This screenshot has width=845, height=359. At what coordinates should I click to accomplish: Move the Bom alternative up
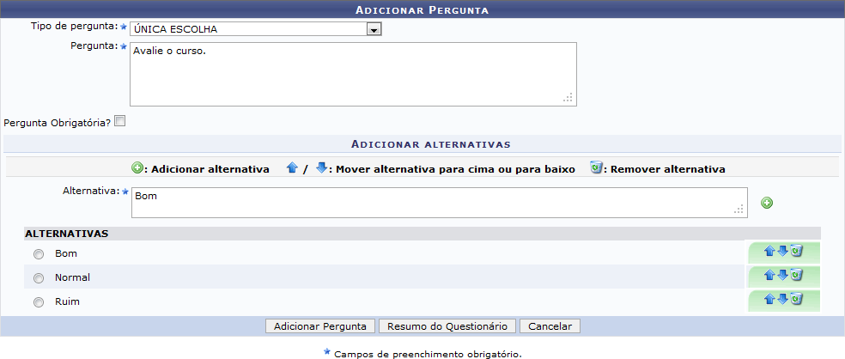click(x=769, y=251)
